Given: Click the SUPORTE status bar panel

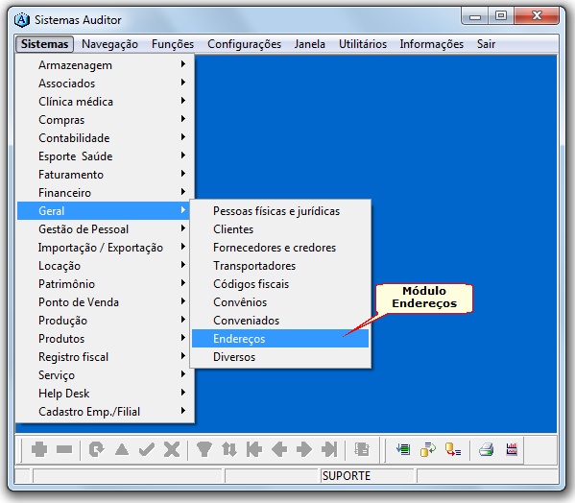Looking at the screenshot, I should (367, 476).
